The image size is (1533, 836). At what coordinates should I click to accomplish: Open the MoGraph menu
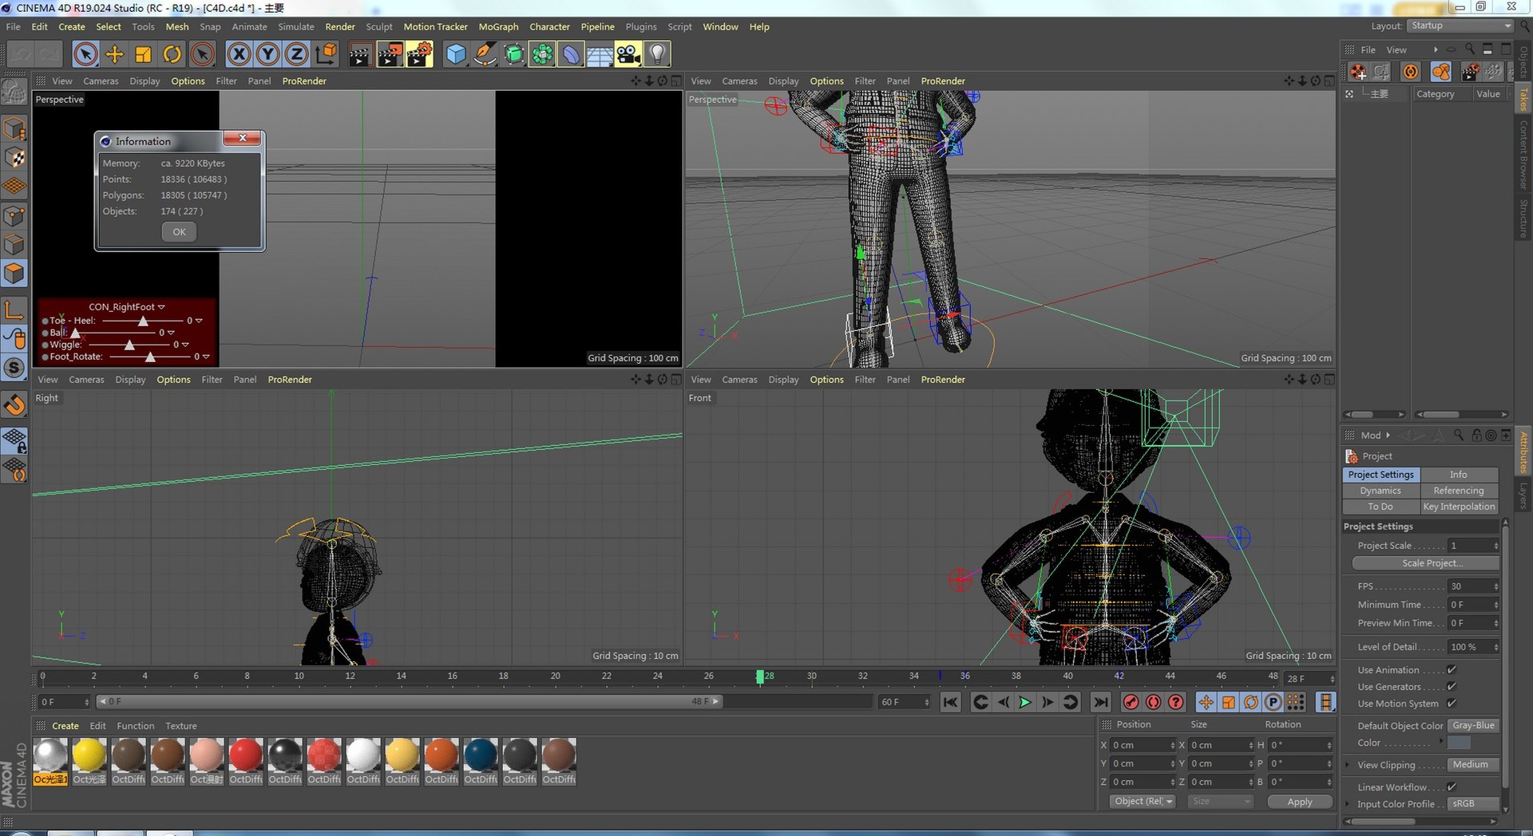[498, 26]
